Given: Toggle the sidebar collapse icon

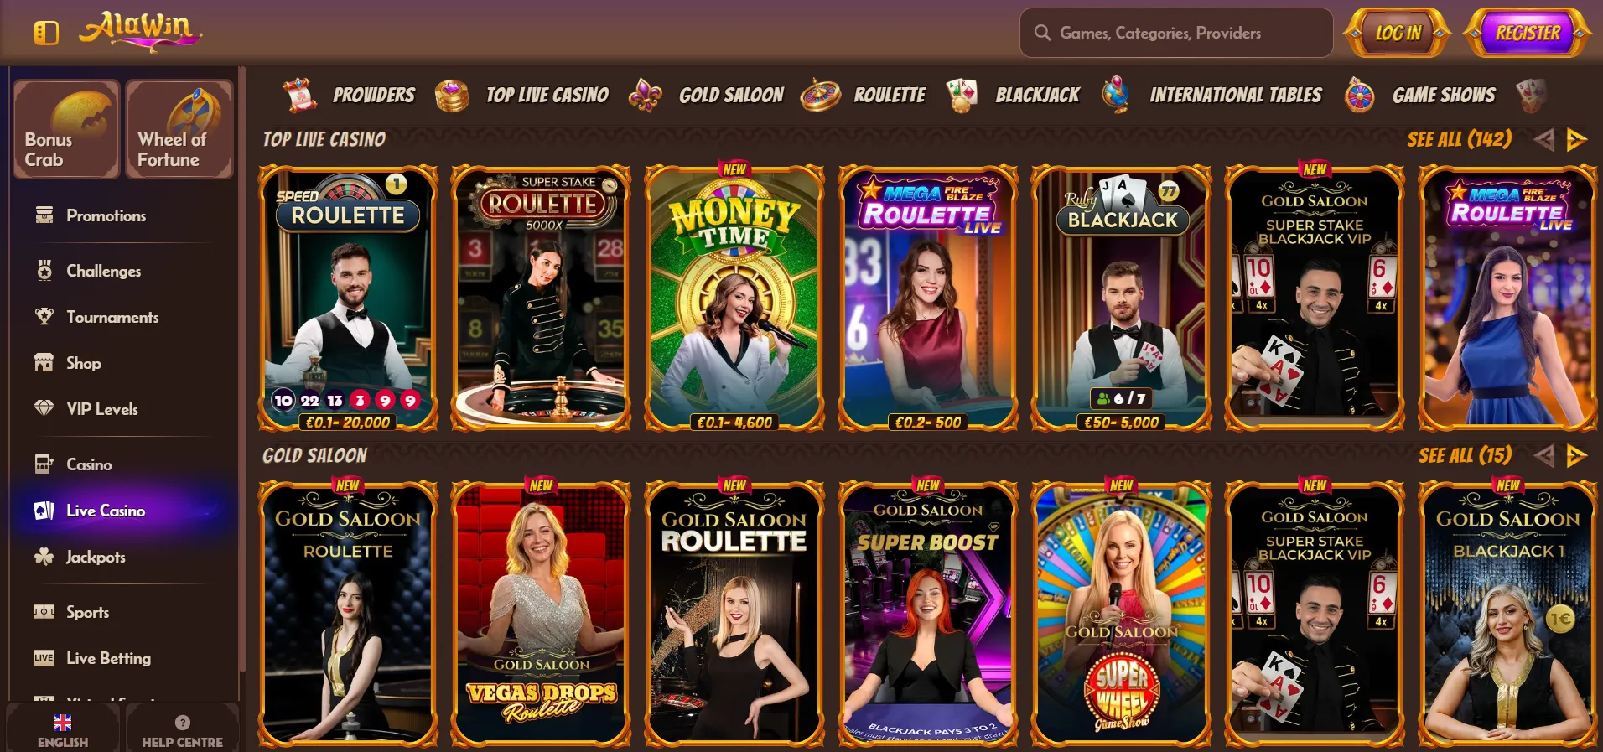Looking at the screenshot, I should click(x=46, y=33).
